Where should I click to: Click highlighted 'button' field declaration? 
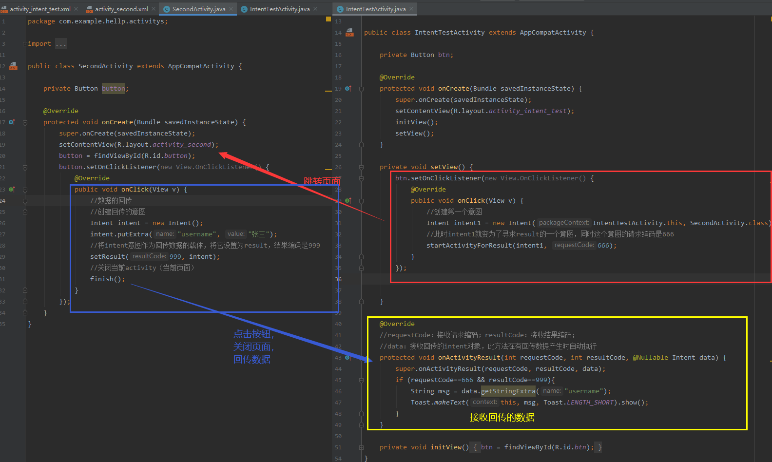114,89
